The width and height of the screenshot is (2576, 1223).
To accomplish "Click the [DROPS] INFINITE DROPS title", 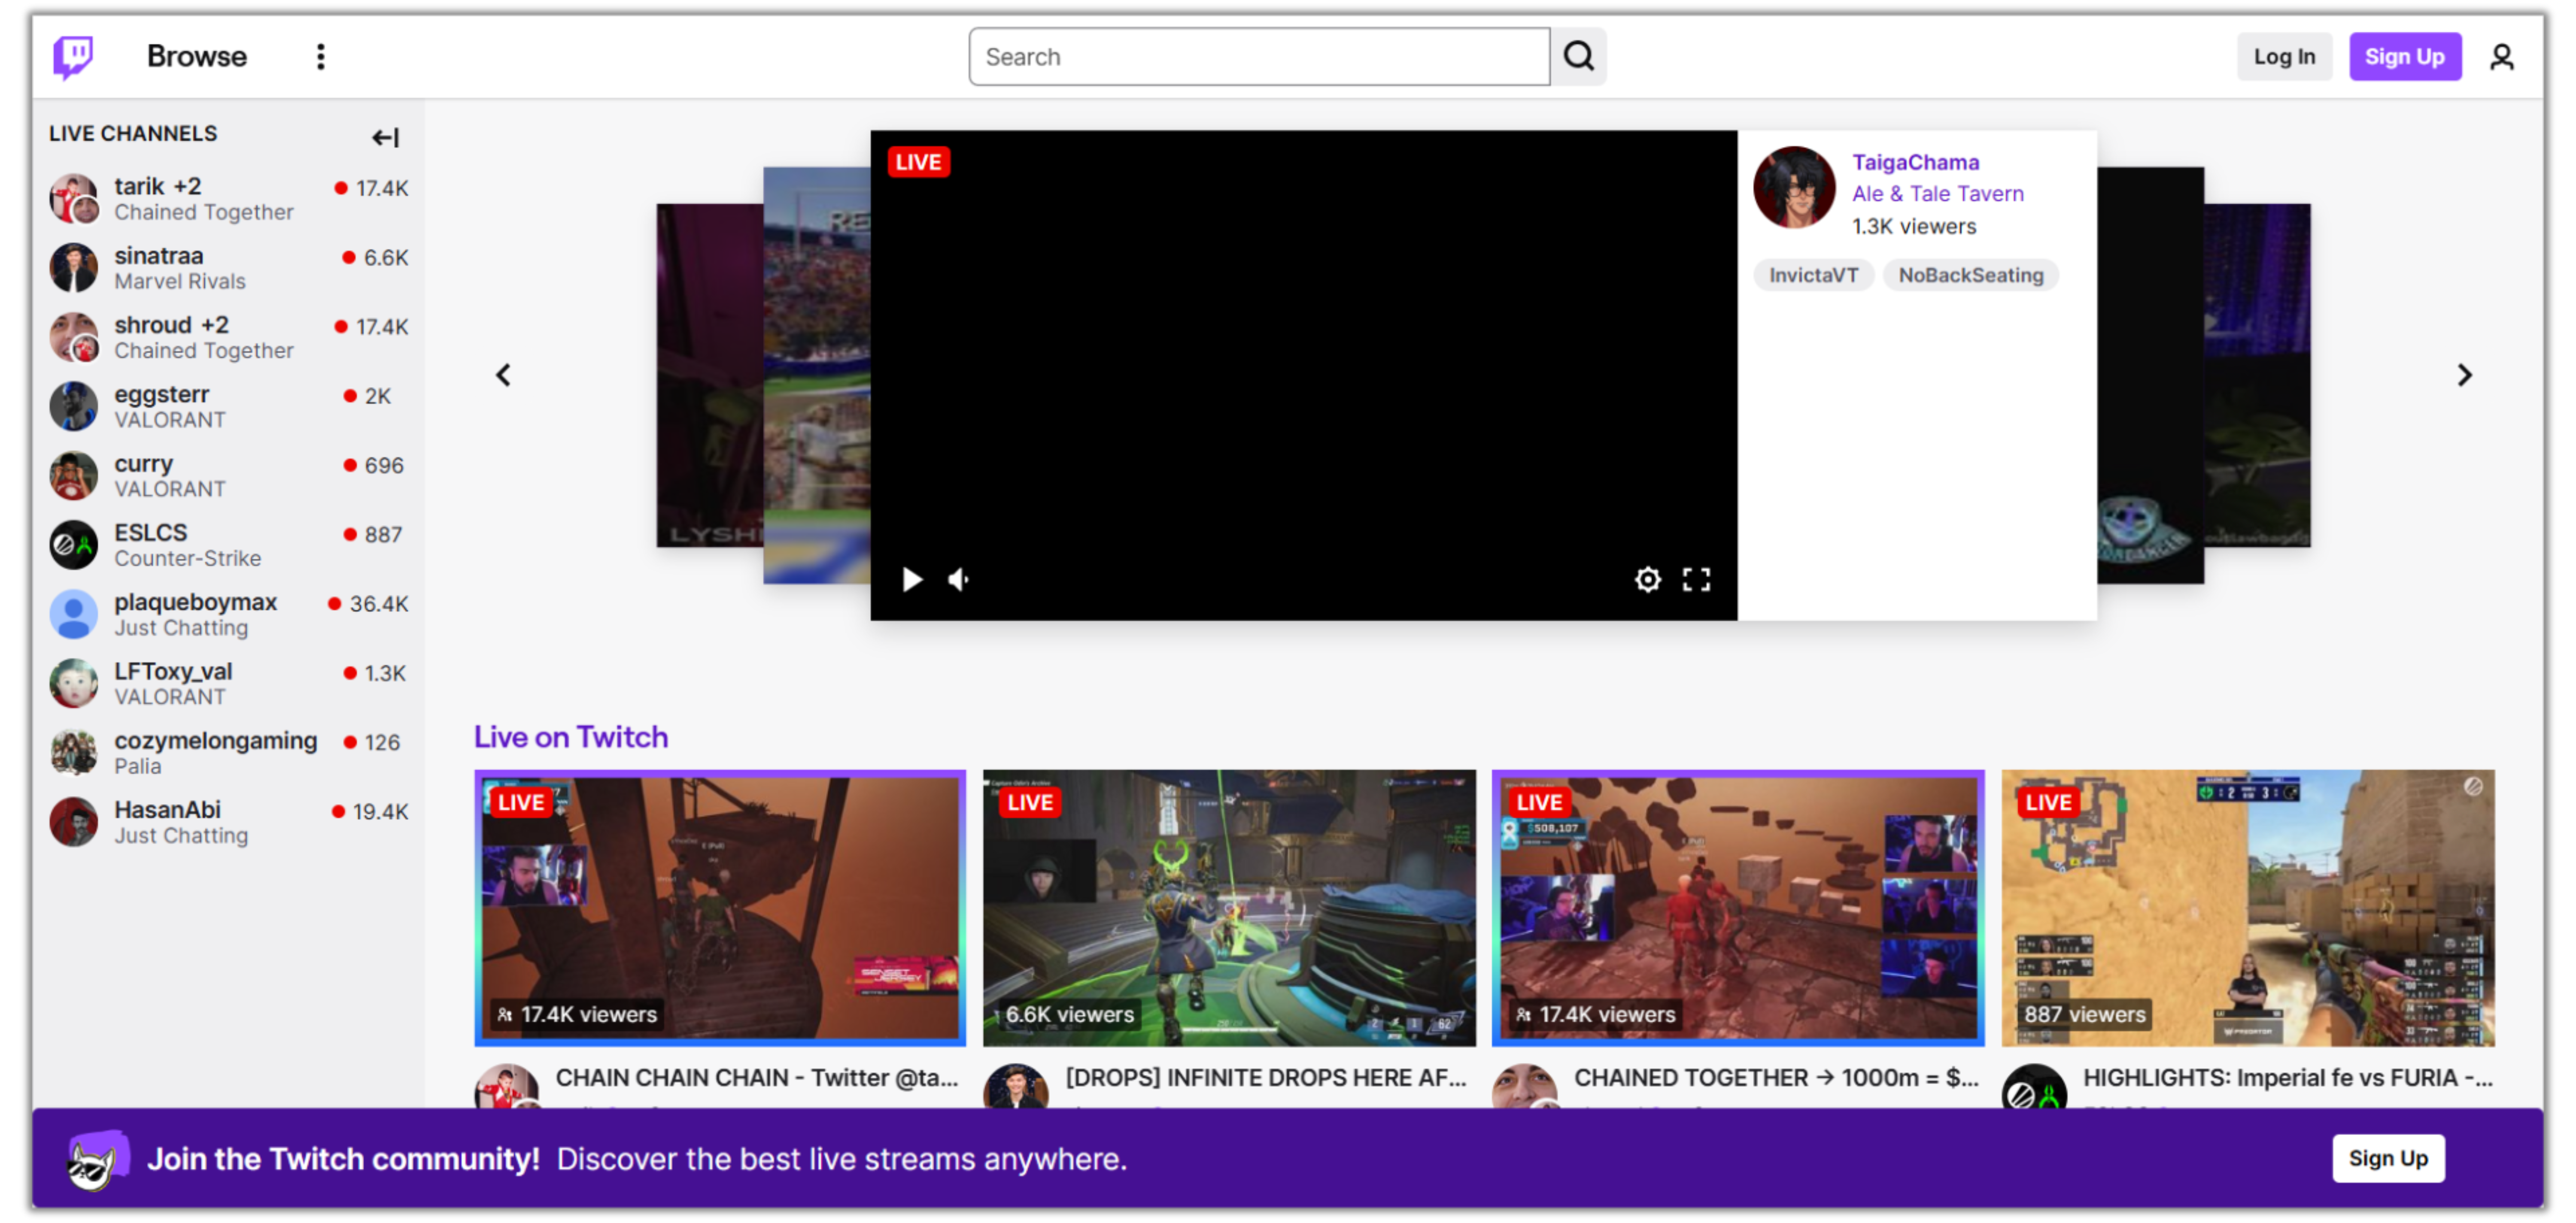I will [1266, 1078].
